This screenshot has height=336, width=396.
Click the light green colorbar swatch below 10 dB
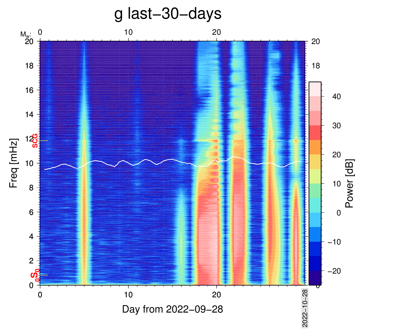point(315,191)
